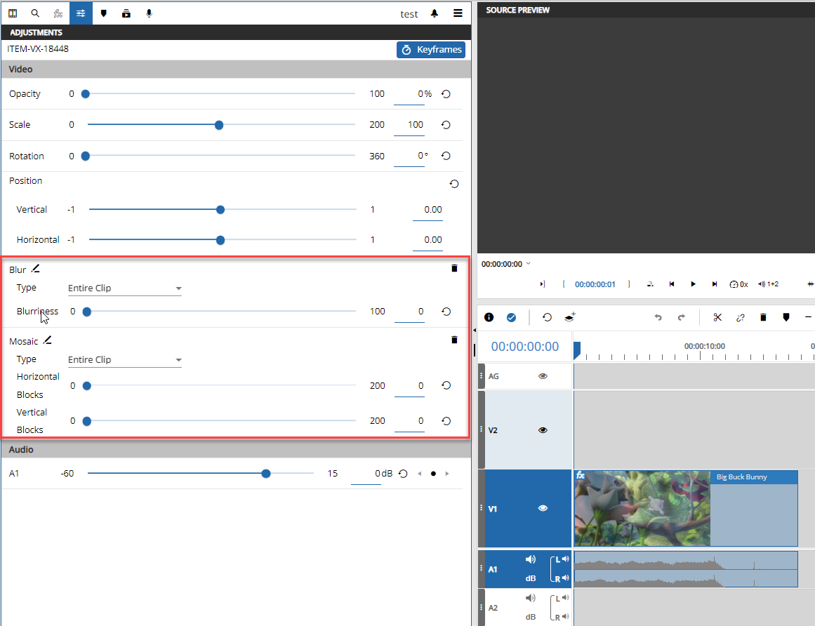Switch to the effects fx tab
The height and width of the screenshot is (626, 815).
tap(58, 13)
